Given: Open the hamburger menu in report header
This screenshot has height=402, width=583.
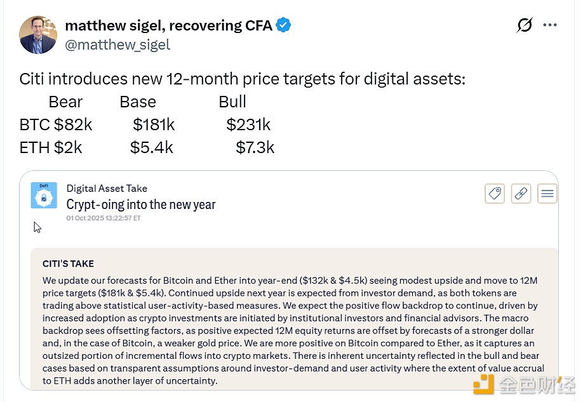Looking at the screenshot, I should point(547,194).
